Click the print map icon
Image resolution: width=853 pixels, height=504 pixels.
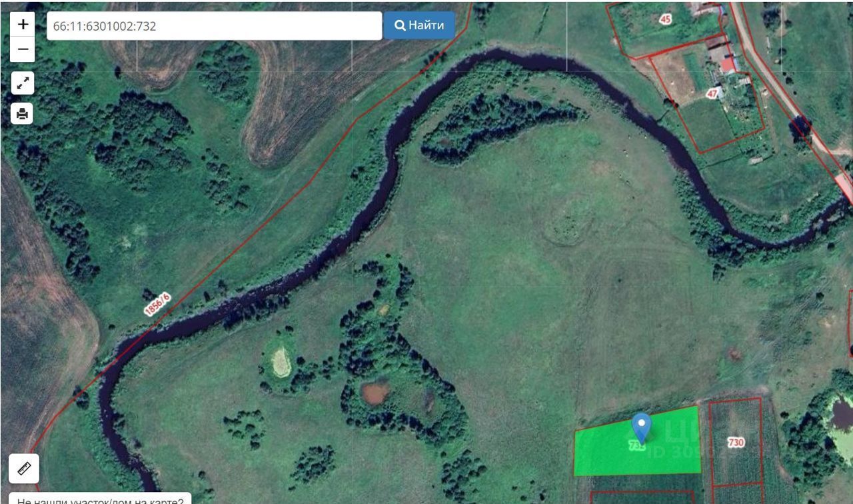23,114
